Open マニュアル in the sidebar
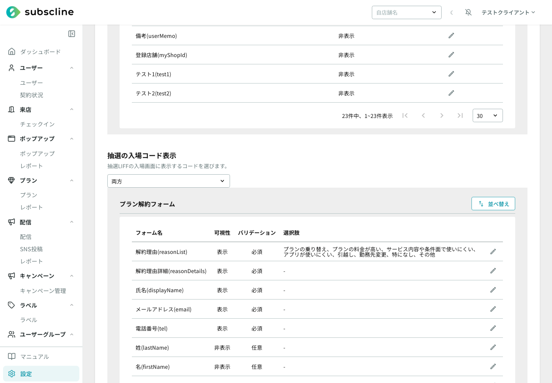This screenshot has height=383, width=552. tap(34, 357)
